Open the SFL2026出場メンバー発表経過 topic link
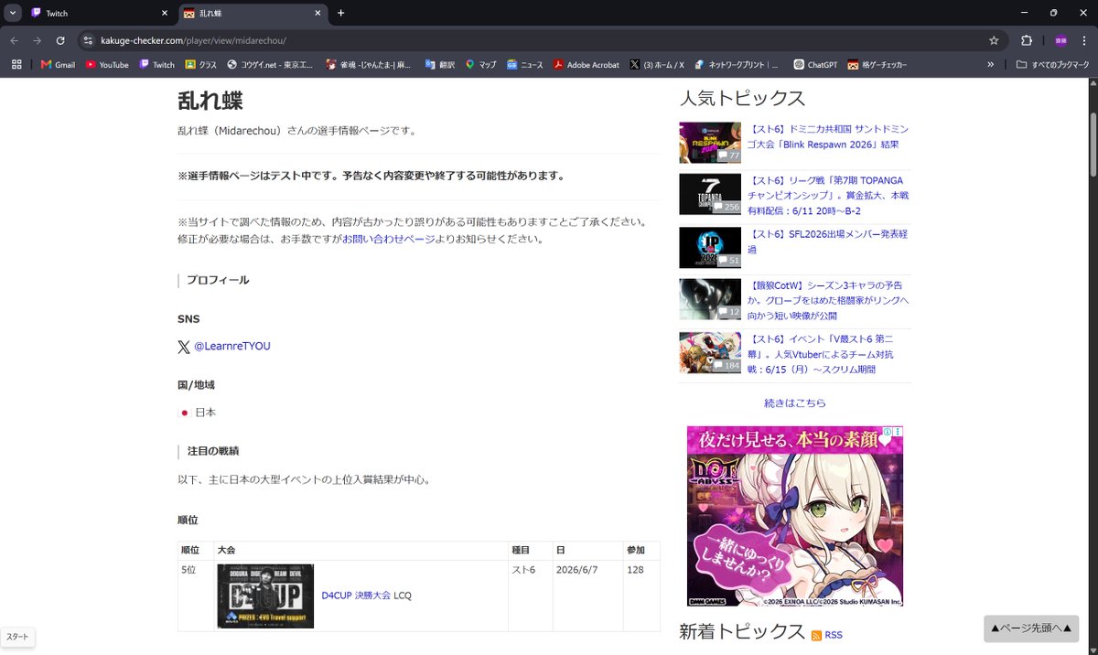 pos(828,242)
